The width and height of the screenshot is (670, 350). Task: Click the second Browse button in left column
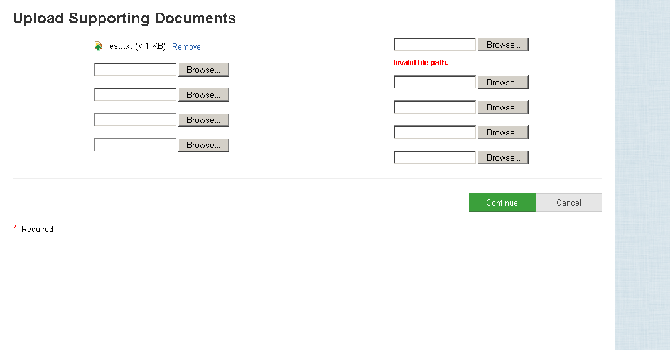coord(204,95)
